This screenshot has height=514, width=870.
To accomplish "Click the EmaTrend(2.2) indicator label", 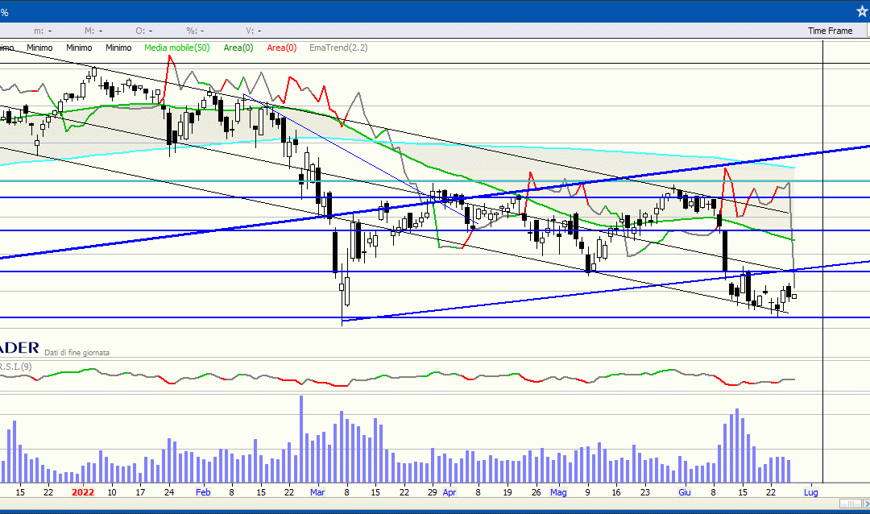I will click(338, 48).
